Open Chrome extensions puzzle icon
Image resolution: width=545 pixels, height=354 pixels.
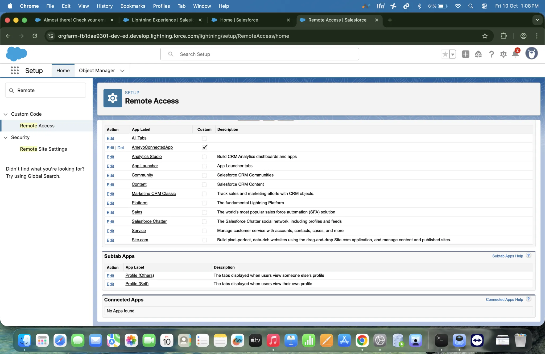(x=503, y=36)
